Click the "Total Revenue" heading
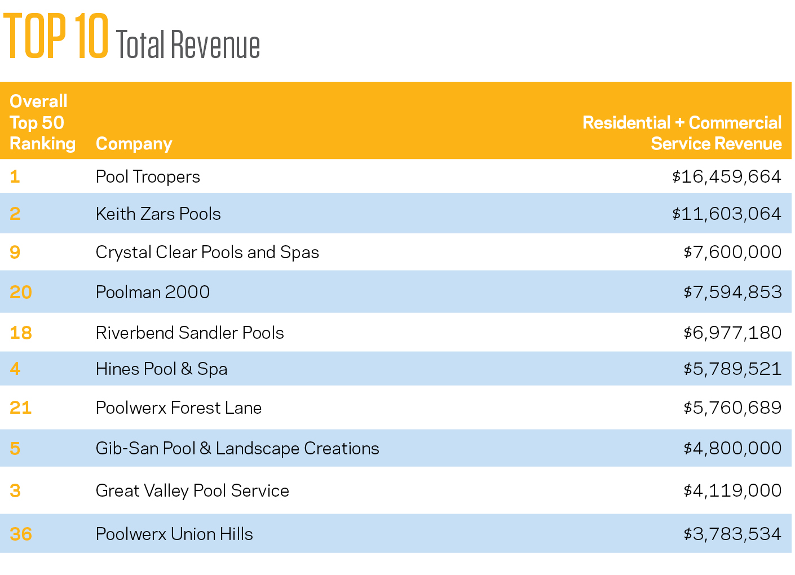 coord(188,45)
